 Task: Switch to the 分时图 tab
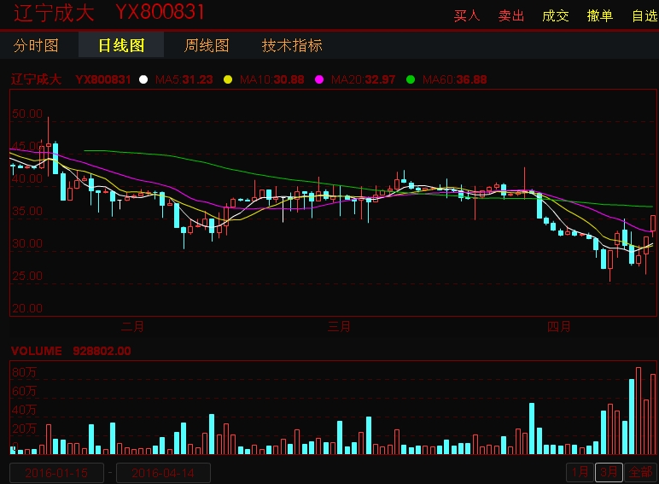[x=37, y=45]
